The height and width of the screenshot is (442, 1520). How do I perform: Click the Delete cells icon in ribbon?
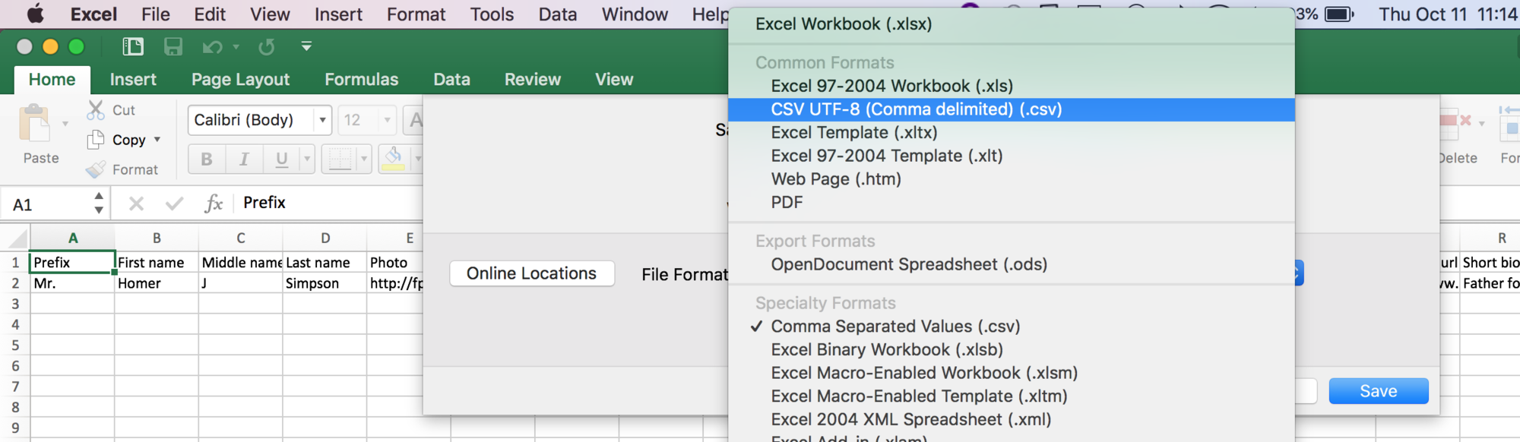pyautogui.click(x=1456, y=122)
